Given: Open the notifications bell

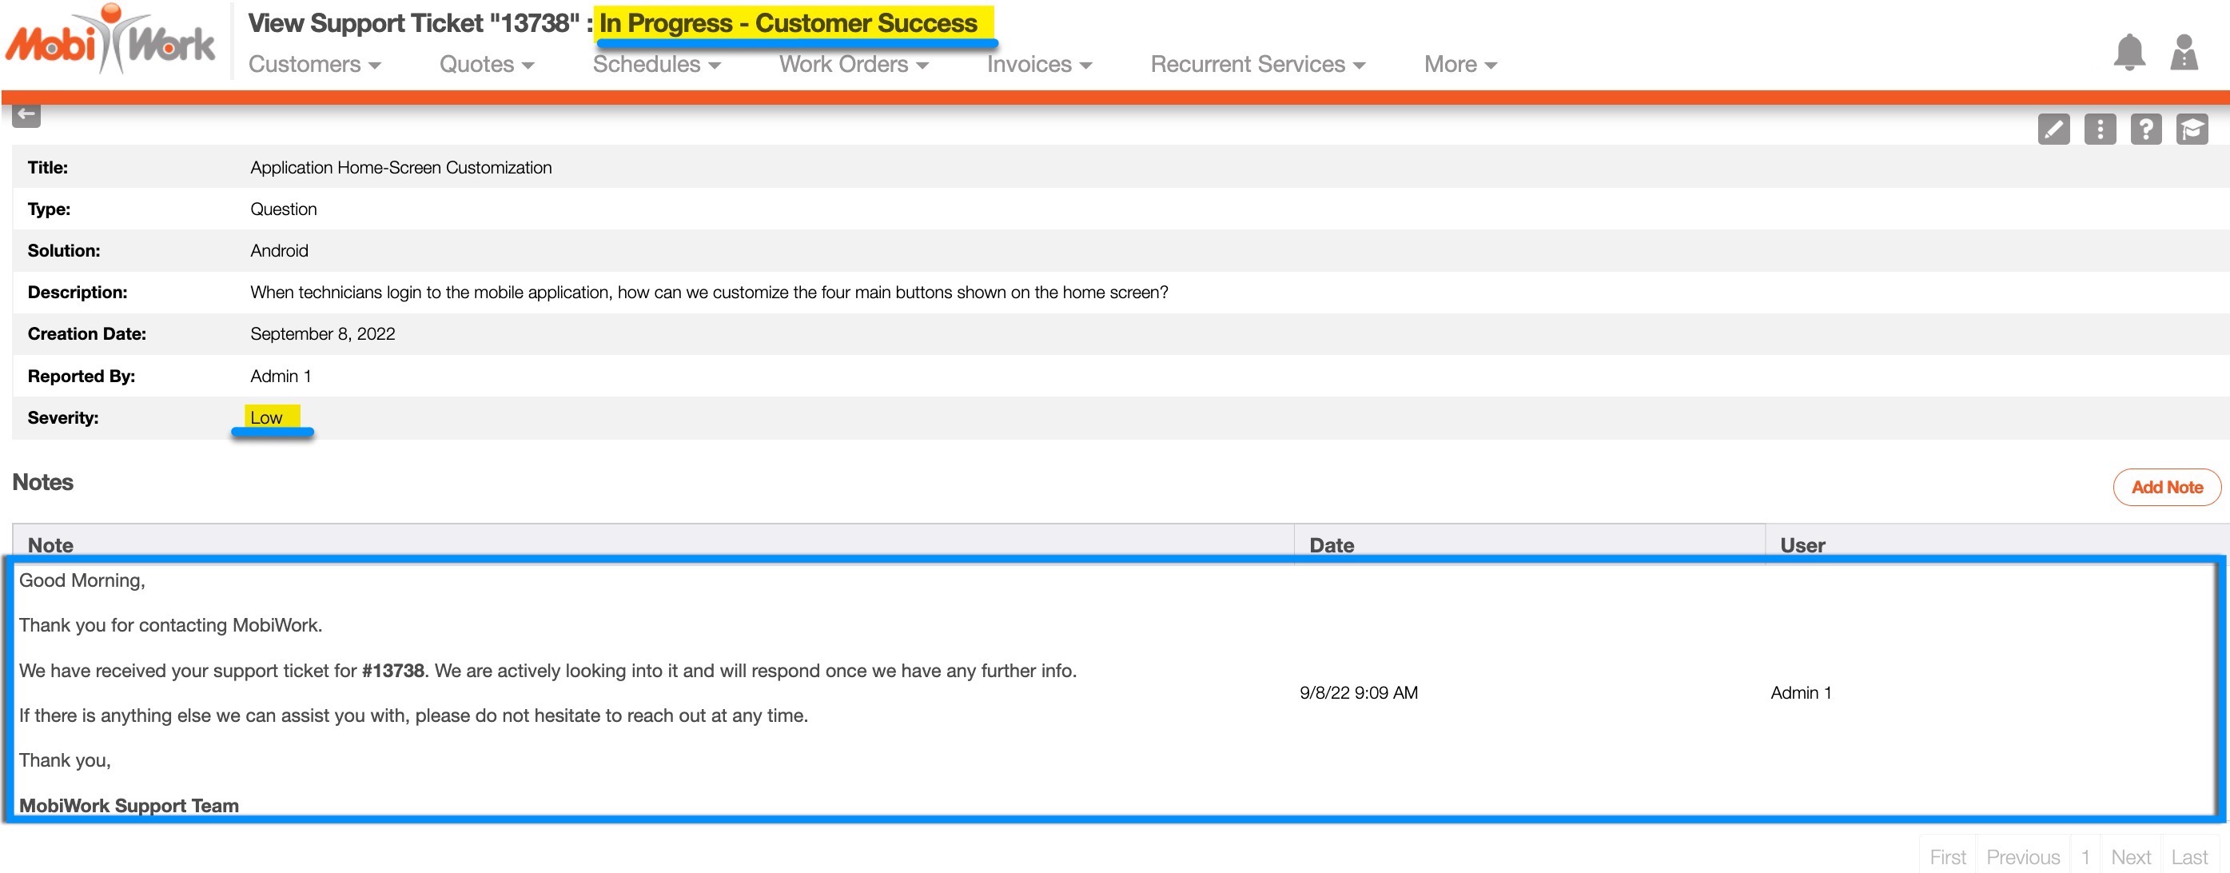Looking at the screenshot, I should [2128, 53].
